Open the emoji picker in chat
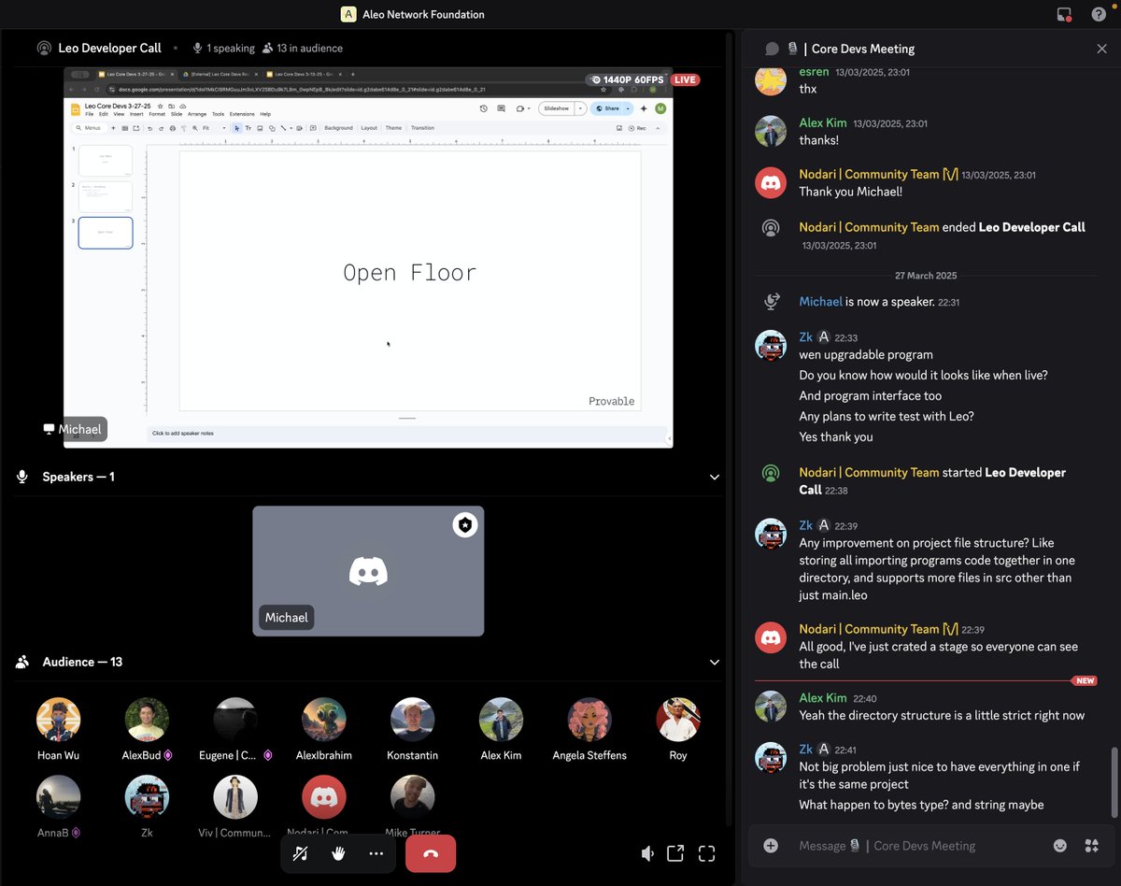This screenshot has width=1121, height=886. [x=1060, y=846]
